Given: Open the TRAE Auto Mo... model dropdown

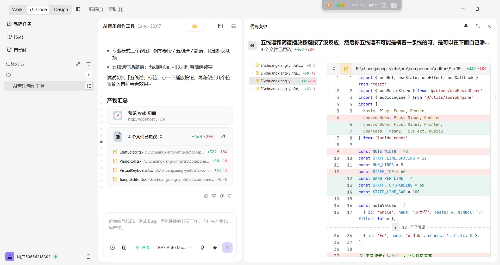Looking at the screenshot, I should pos(174,248).
